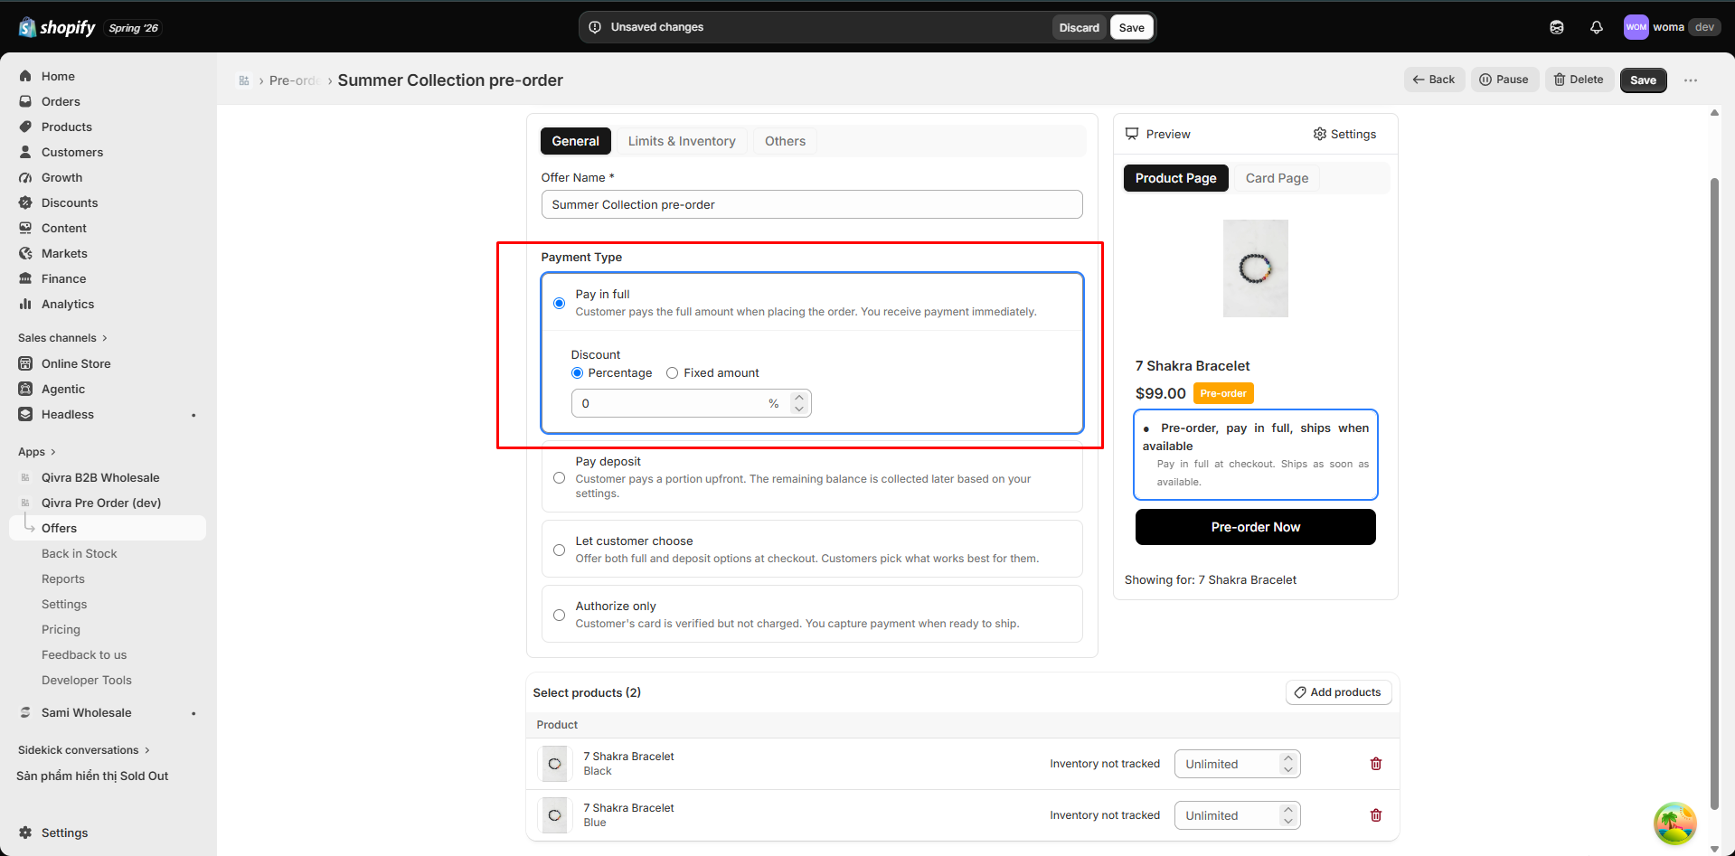Go Back using the Back button
The image size is (1735, 856).
(x=1434, y=80)
